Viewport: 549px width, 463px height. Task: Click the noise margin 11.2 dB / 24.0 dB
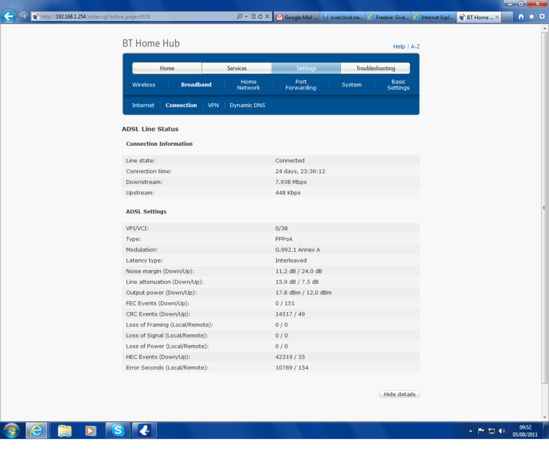[x=299, y=271]
